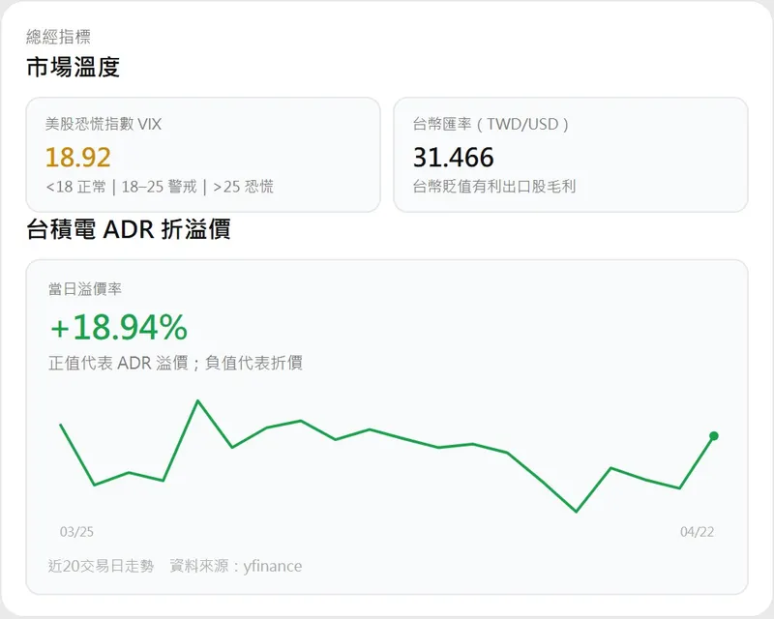Click the VIX value 18.92
The height and width of the screenshot is (619, 774).
[78, 158]
